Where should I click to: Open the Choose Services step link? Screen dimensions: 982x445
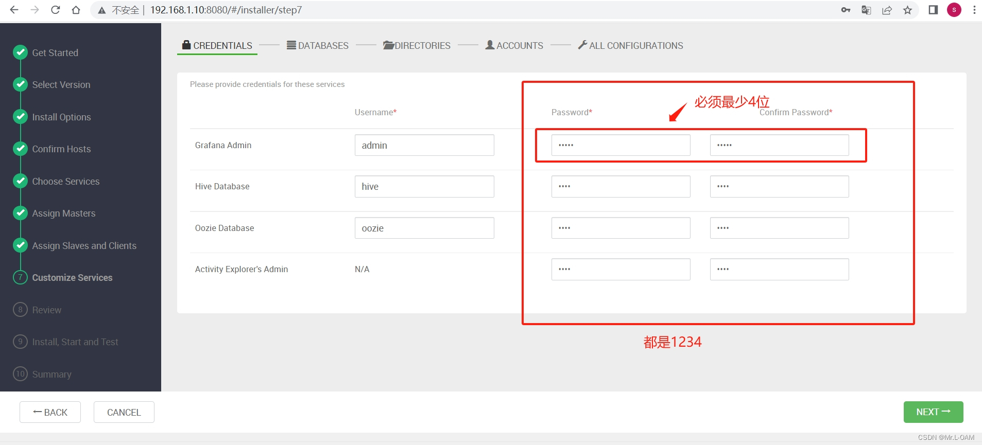pyautogui.click(x=66, y=181)
